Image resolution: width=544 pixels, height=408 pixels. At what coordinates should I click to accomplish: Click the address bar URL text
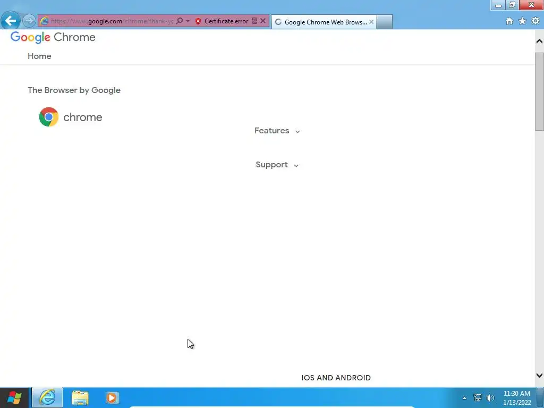112,21
